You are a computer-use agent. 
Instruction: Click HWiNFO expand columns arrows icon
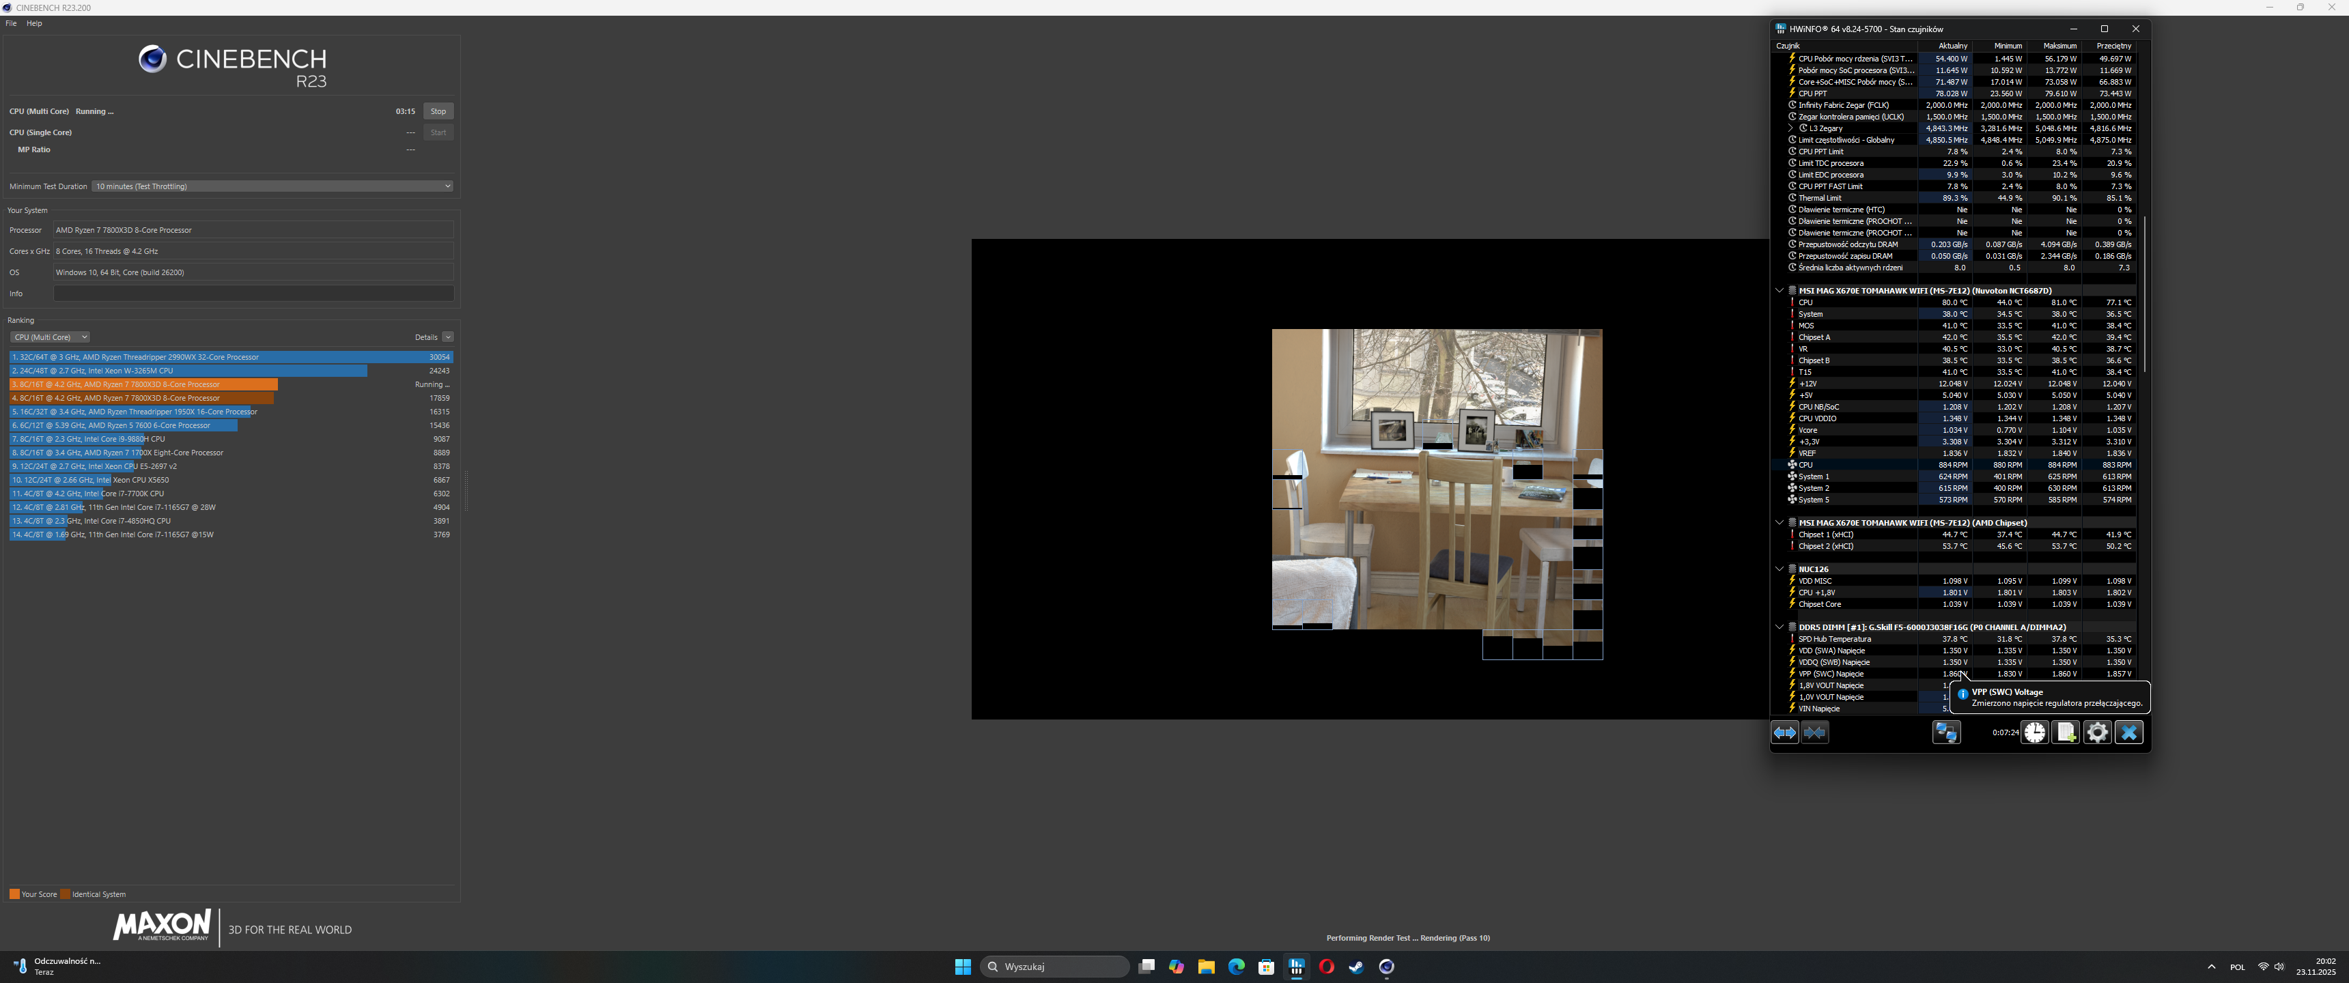pos(1784,732)
